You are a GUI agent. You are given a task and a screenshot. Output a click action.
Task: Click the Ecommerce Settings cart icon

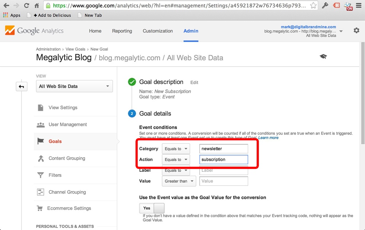pos(40,209)
